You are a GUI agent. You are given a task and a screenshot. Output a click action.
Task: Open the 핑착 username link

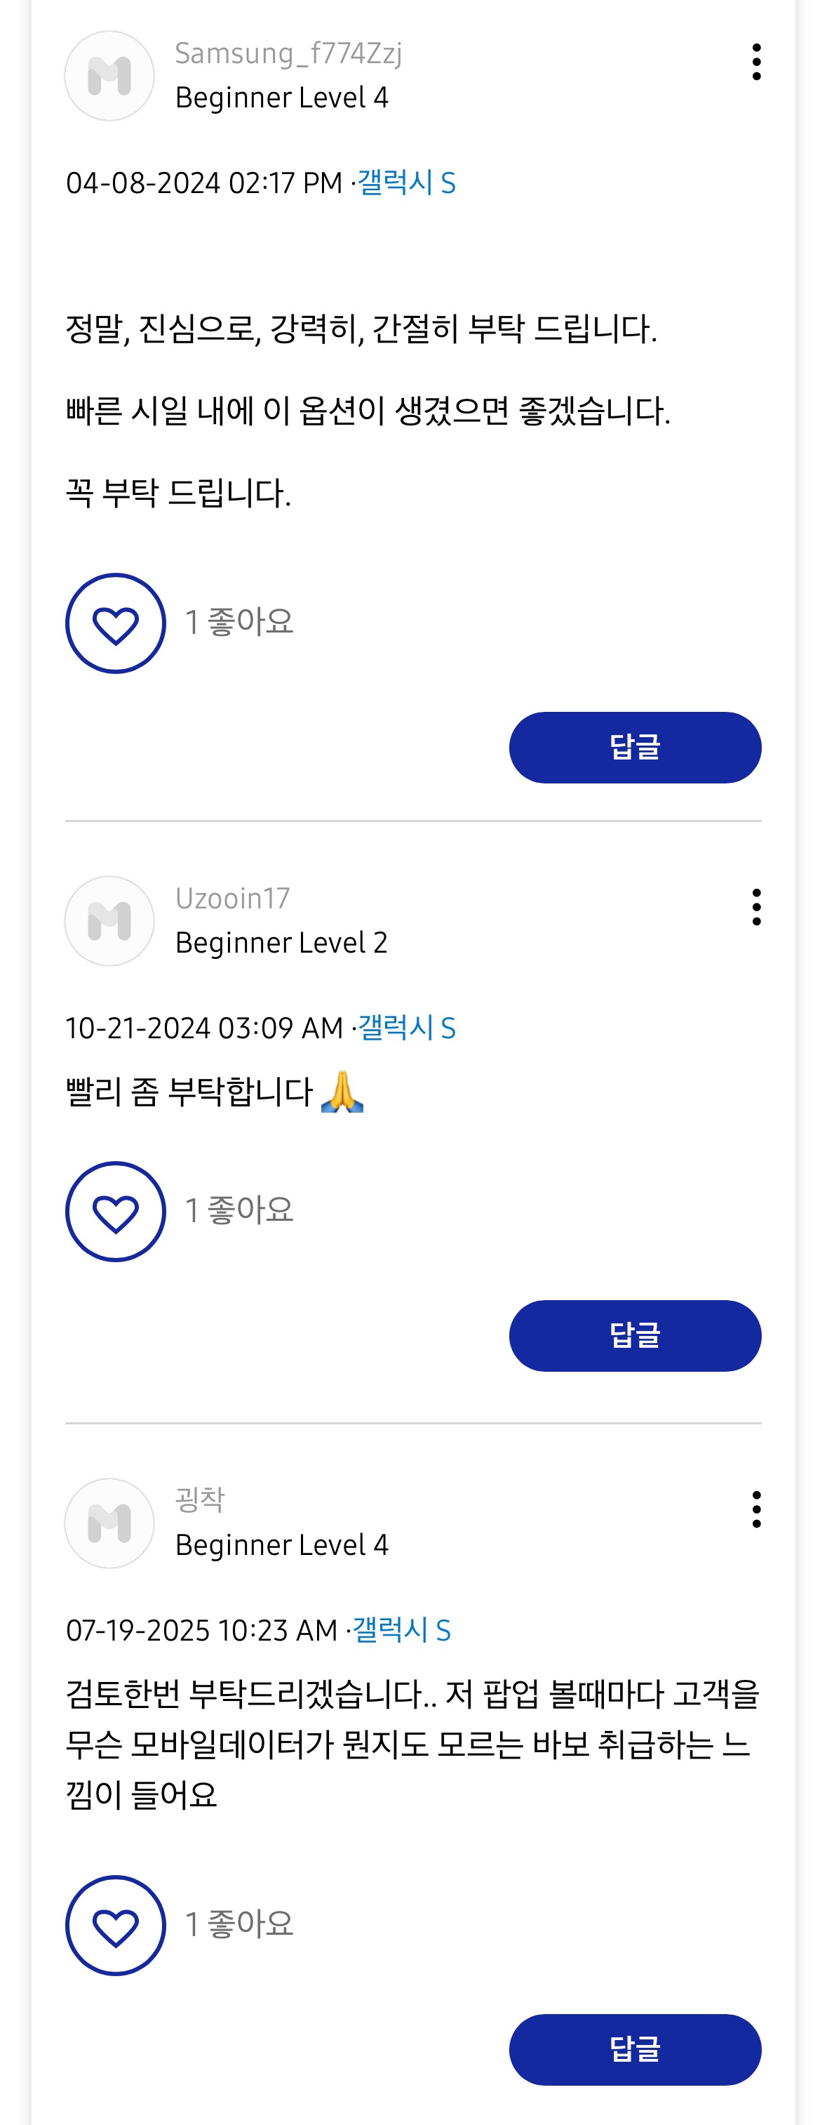[x=199, y=1500]
